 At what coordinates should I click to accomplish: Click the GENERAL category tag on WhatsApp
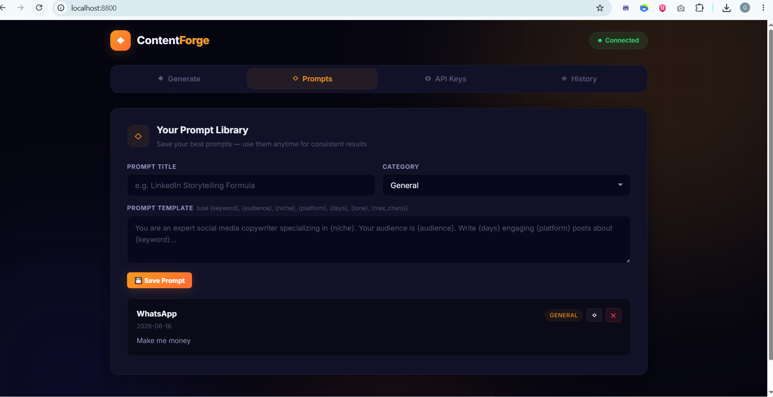click(x=563, y=315)
